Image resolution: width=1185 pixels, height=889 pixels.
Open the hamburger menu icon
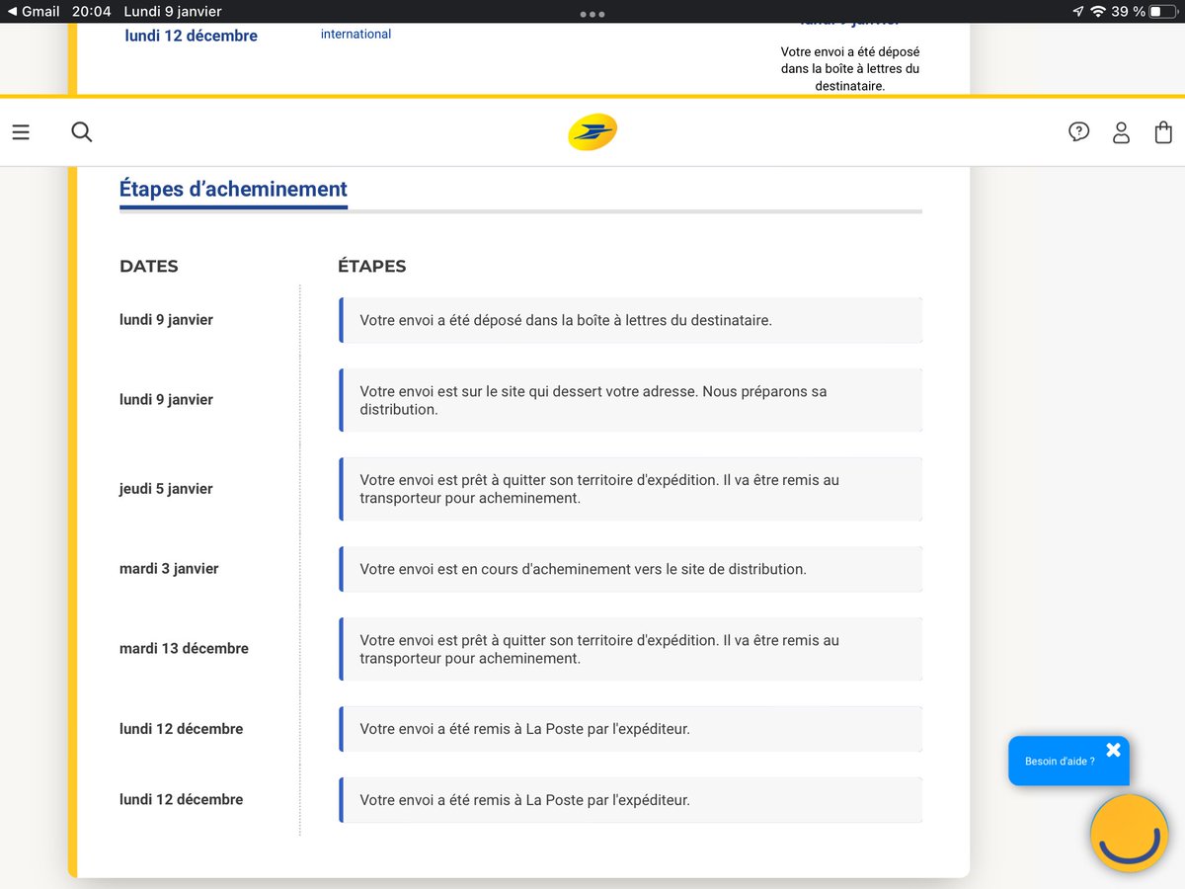[21, 131]
